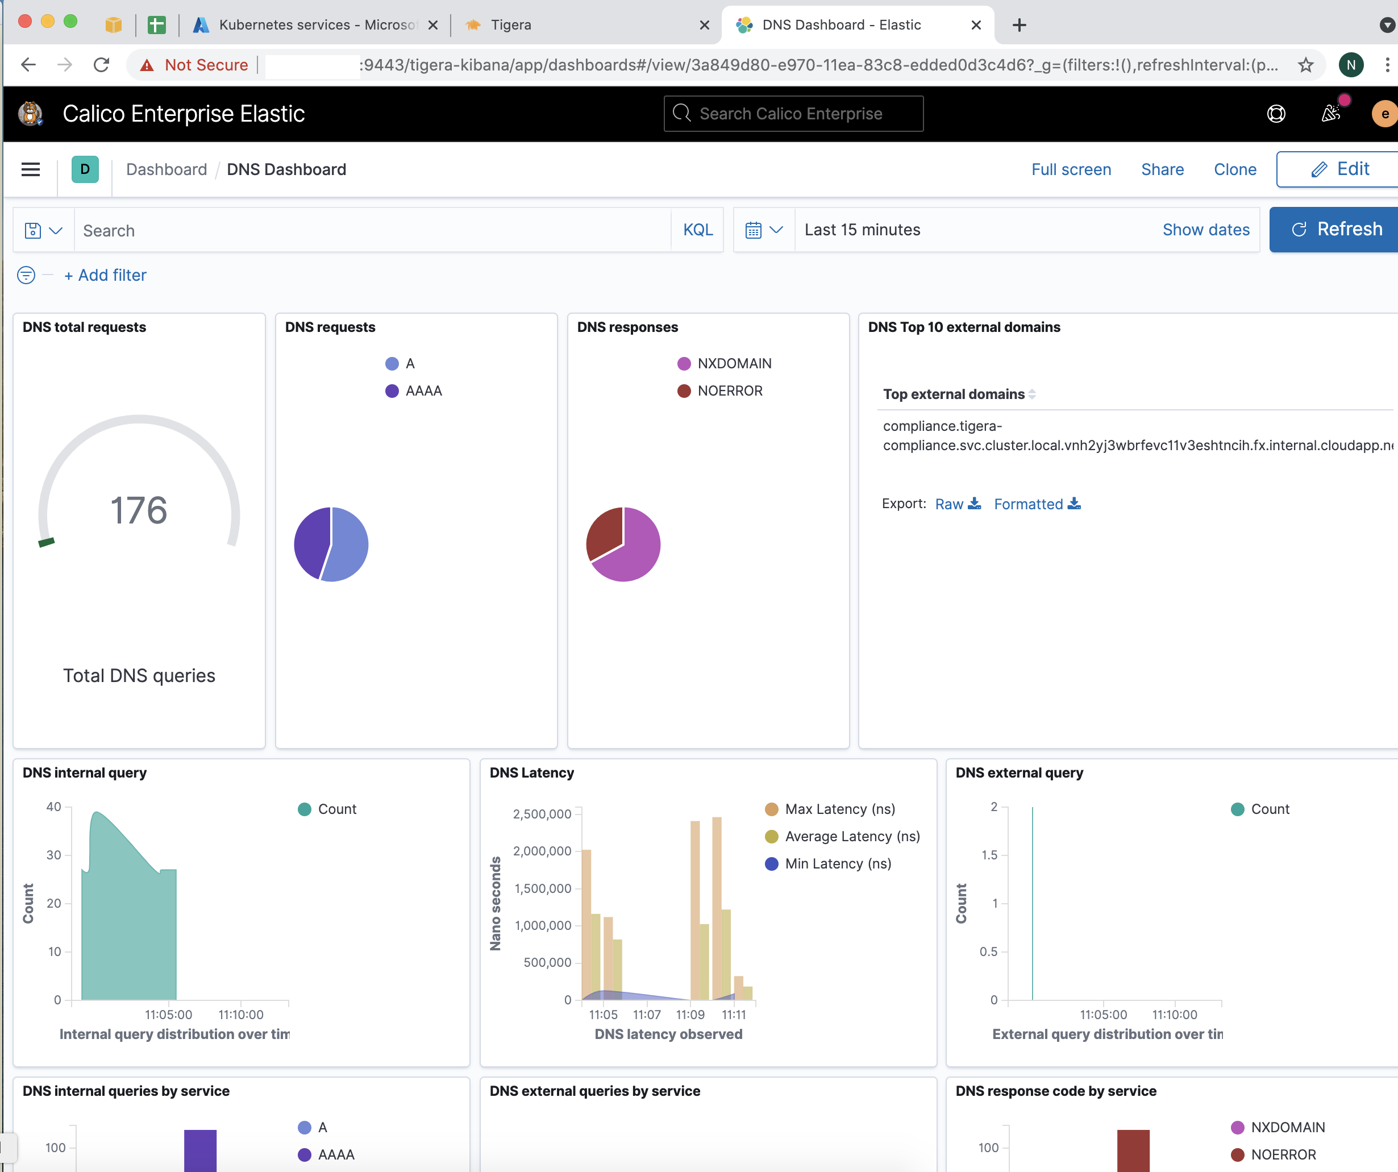
Task: Bookmark page with the star icon
Action: 1305,65
